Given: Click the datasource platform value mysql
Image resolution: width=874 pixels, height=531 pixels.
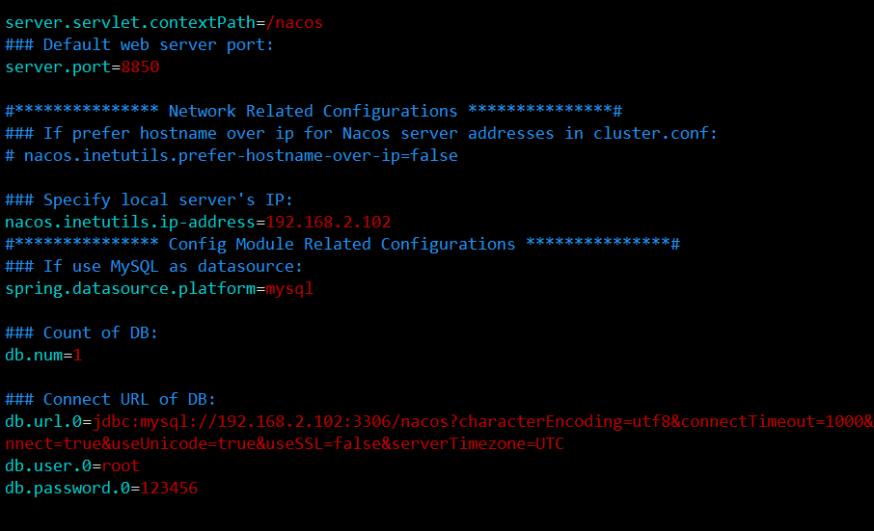Looking at the screenshot, I should tap(289, 289).
